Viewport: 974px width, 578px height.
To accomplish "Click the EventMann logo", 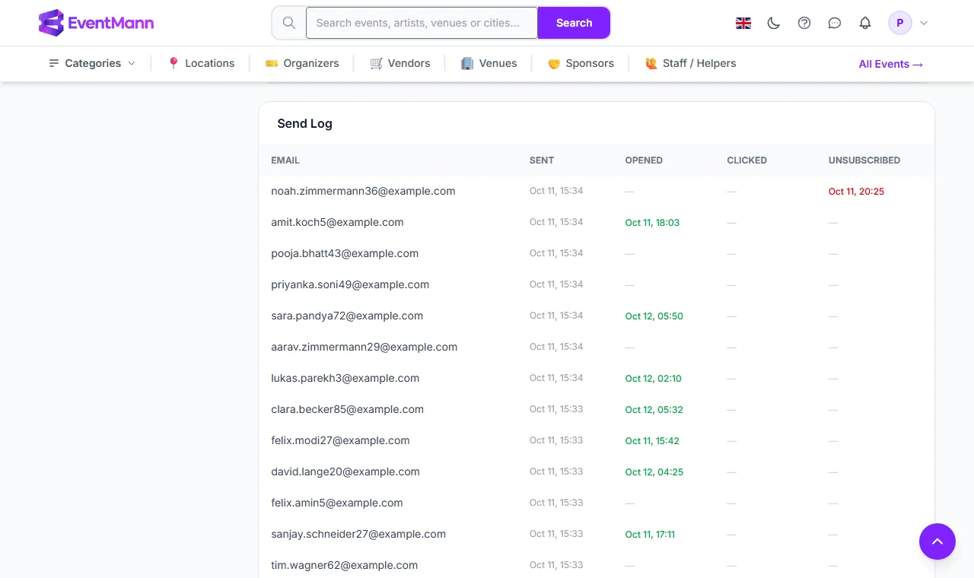I will [96, 23].
